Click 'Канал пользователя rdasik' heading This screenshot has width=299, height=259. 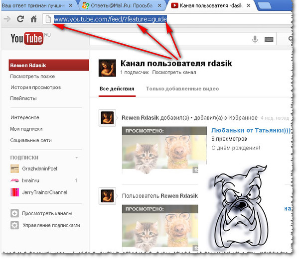pos(176,64)
